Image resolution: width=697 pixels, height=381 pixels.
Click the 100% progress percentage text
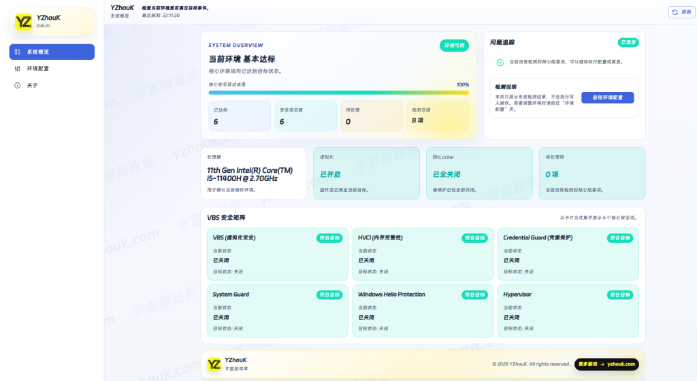(x=463, y=84)
